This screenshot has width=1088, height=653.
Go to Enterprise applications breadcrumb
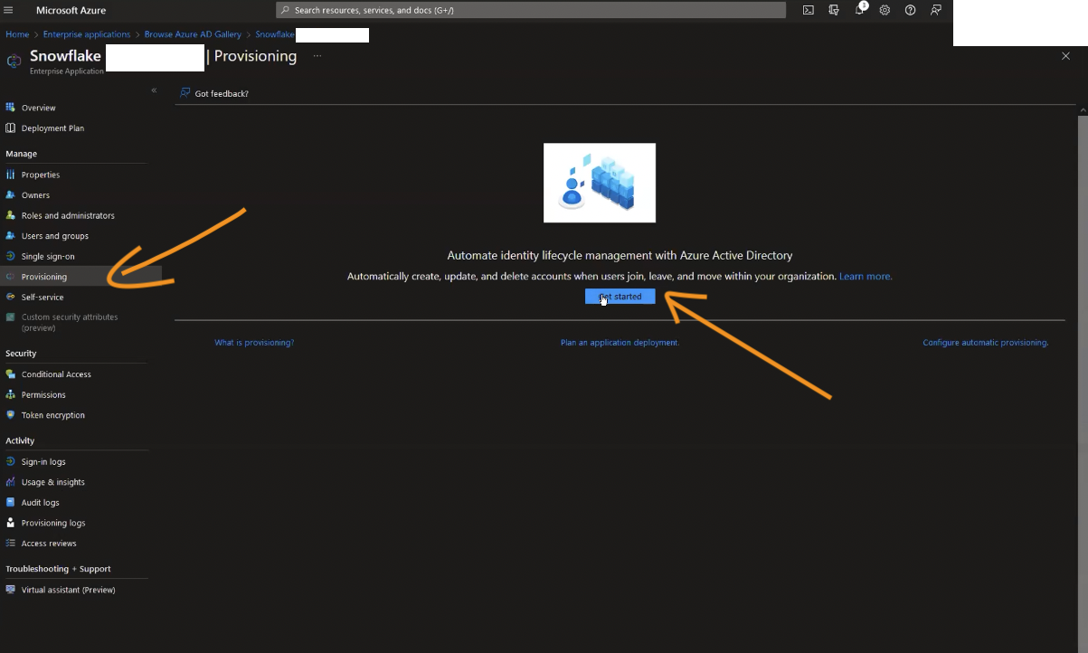point(87,34)
